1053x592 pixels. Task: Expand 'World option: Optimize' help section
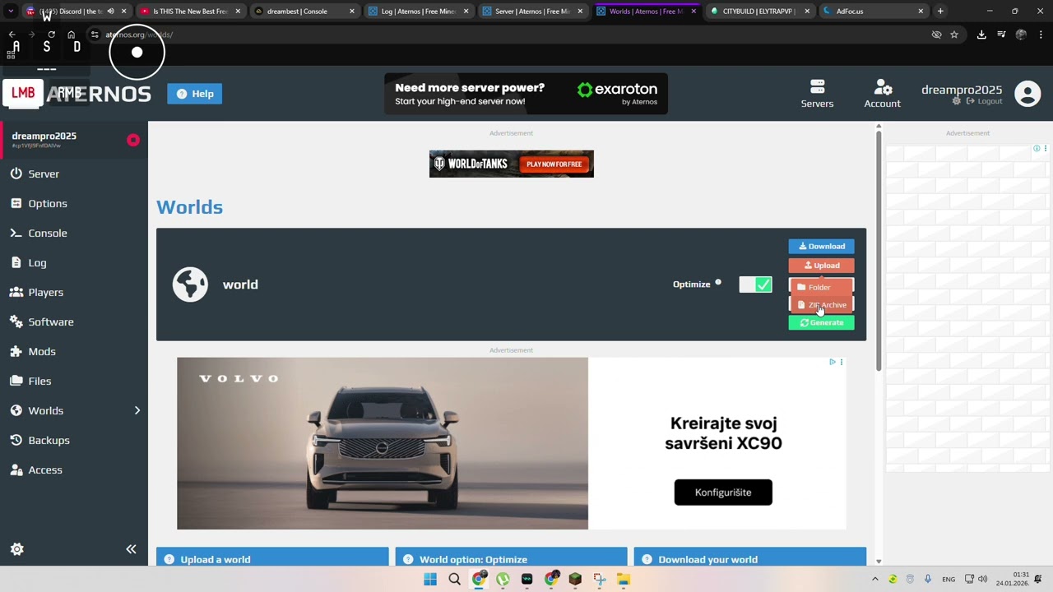click(511, 558)
